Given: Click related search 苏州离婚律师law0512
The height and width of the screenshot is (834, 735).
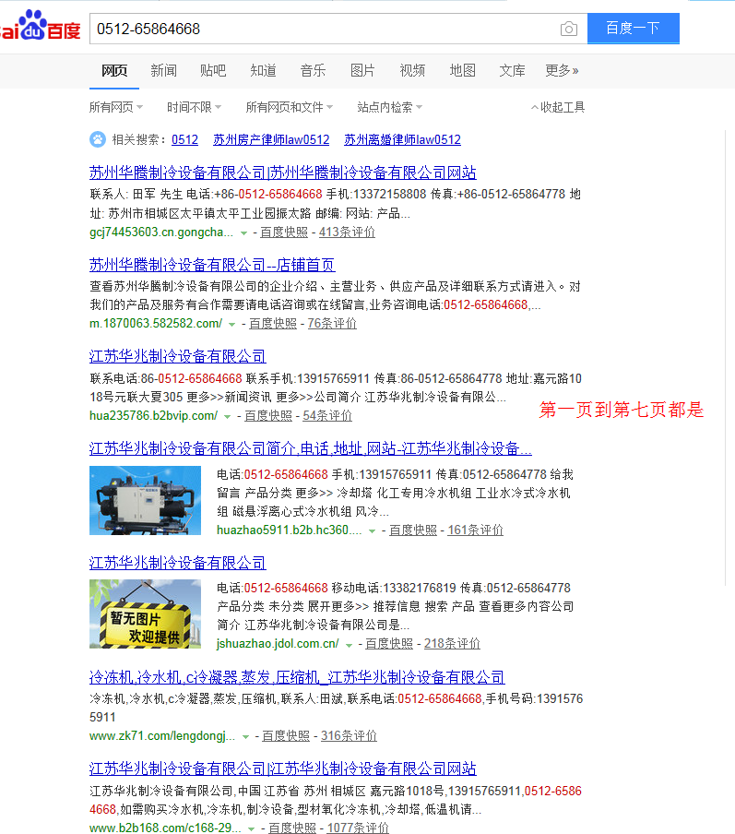Looking at the screenshot, I should 403,140.
